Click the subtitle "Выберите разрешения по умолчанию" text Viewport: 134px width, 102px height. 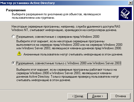[56, 16]
